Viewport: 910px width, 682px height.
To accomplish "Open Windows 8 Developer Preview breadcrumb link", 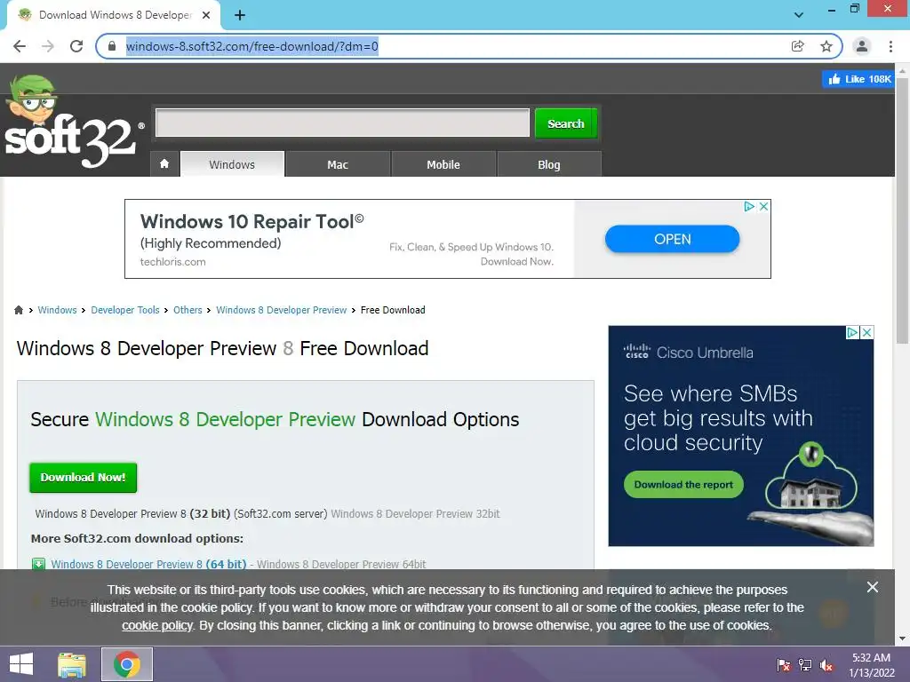I will pos(282,310).
